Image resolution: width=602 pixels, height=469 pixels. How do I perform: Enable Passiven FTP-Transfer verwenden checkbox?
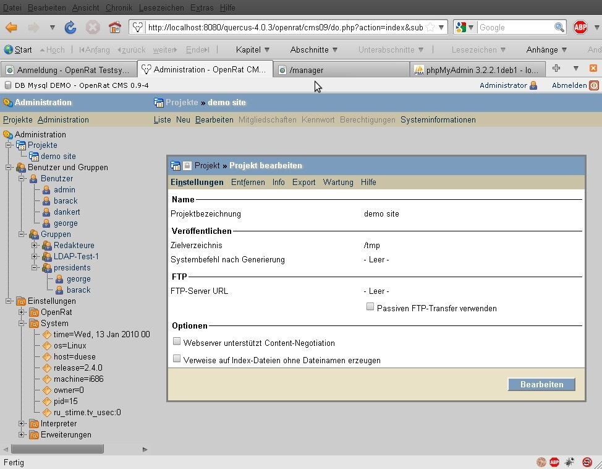pos(370,306)
